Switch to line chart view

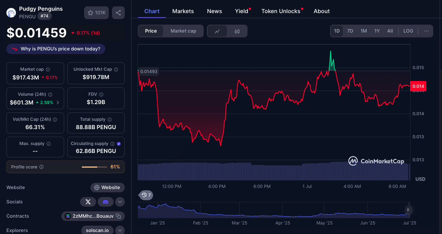click(x=217, y=31)
